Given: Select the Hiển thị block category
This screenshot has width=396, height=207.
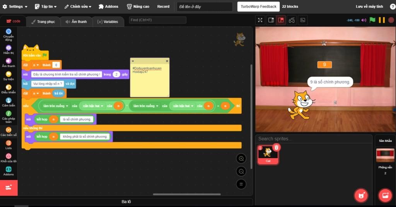Looking at the screenshot, I should click(x=9, y=50).
